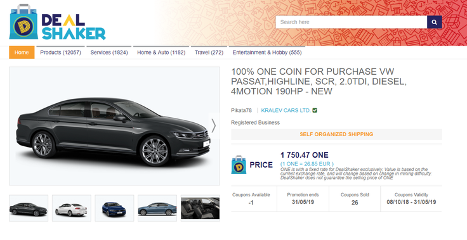
Task: Click the Pikata78 username
Action: [x=241, y=110]
